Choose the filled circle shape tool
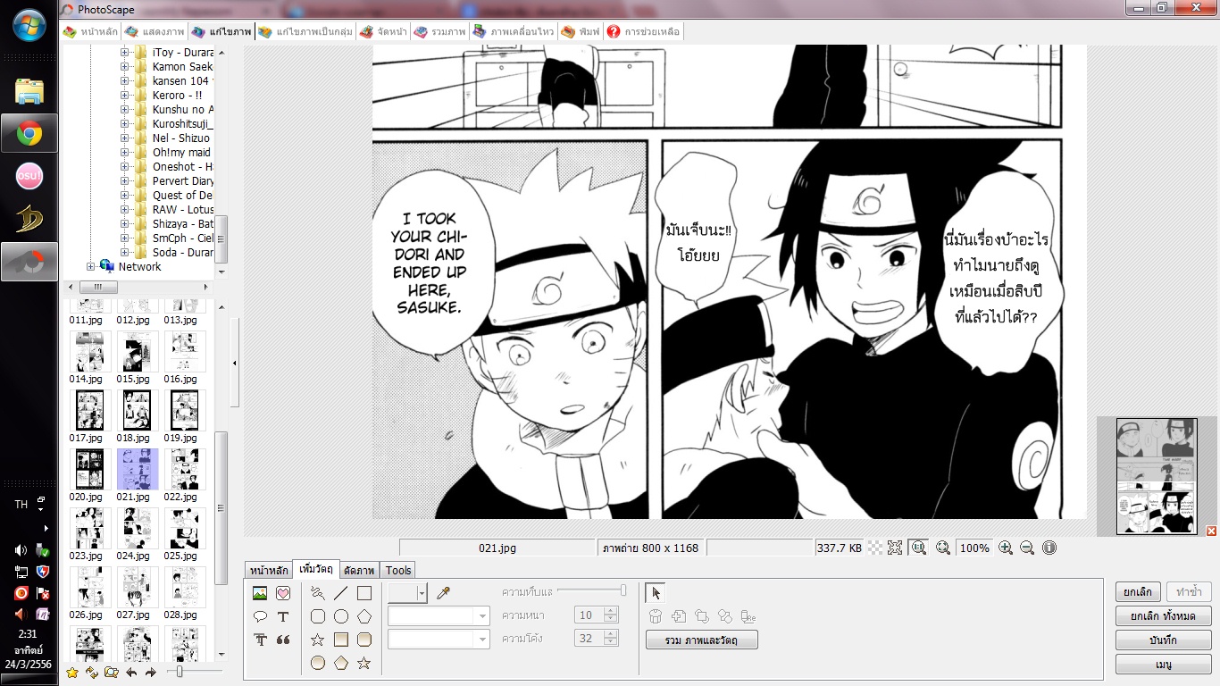Screen dimensions: 1220x686 click(x=317, y=663)
